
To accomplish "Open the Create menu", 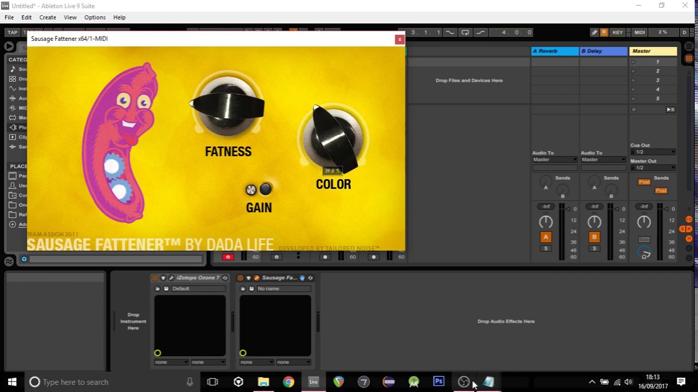I will (x=47, y=17).
